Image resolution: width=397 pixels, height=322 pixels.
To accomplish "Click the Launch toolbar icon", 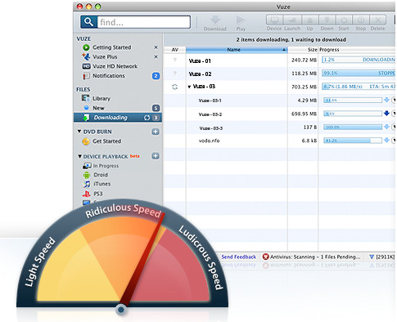I will [x=292, y=20].
